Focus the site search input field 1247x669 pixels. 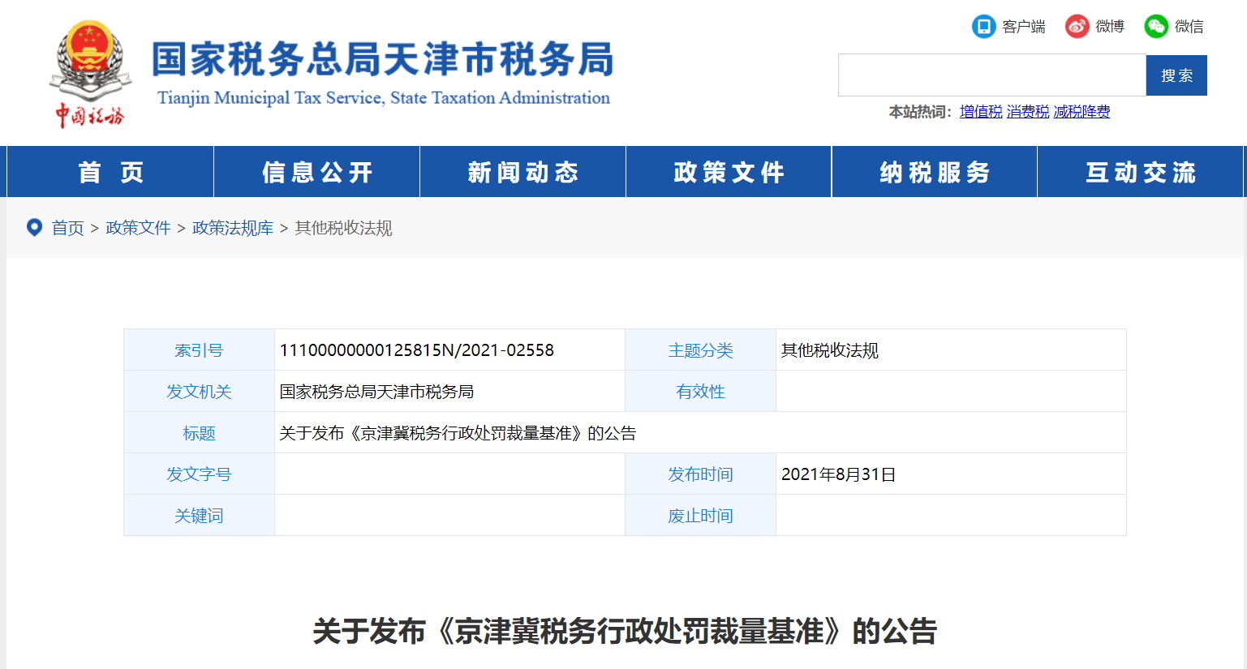(992, 75)
